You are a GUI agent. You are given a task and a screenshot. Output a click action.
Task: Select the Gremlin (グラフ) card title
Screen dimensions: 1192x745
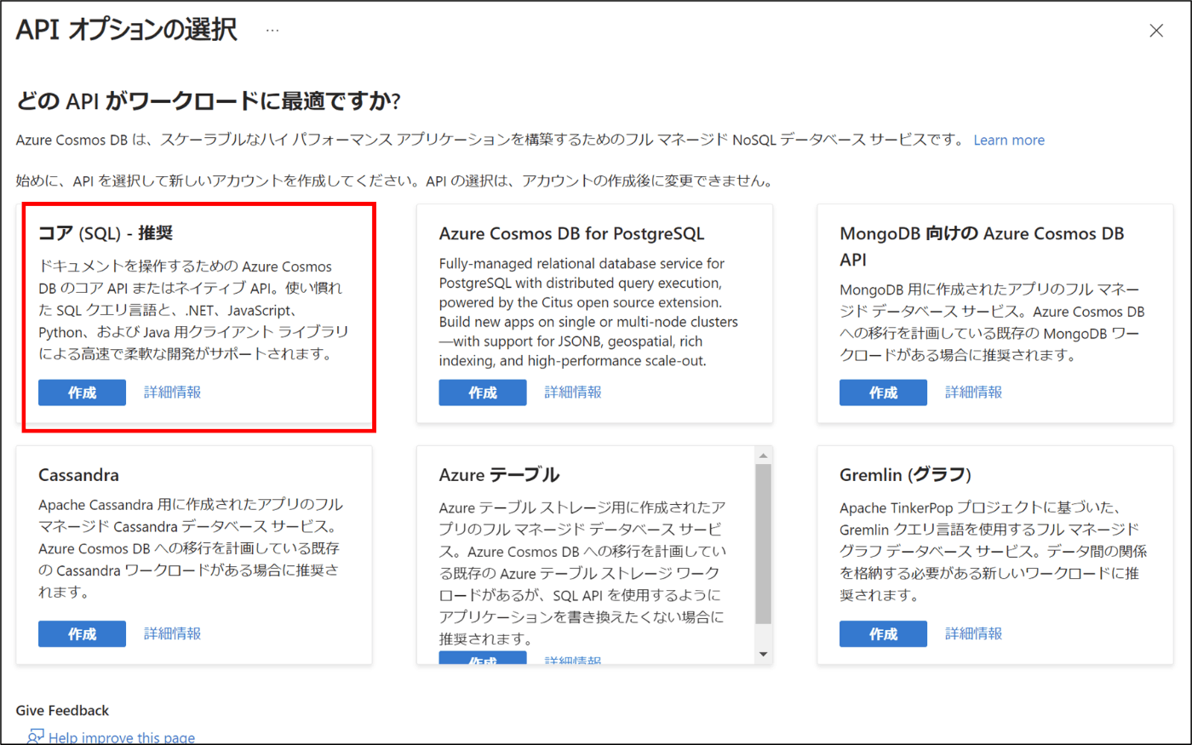[905, 475]
